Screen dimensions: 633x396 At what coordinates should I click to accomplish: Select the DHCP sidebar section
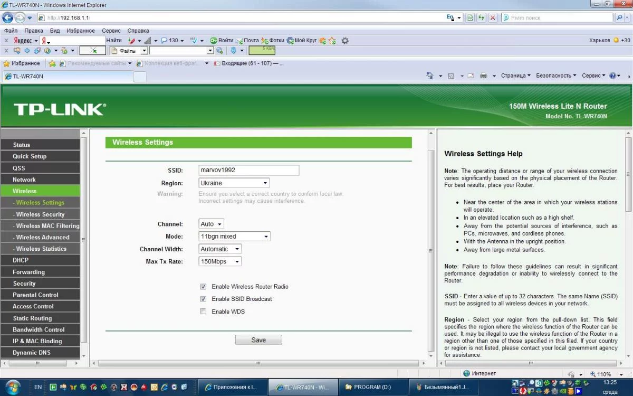[x=21, y=260]
